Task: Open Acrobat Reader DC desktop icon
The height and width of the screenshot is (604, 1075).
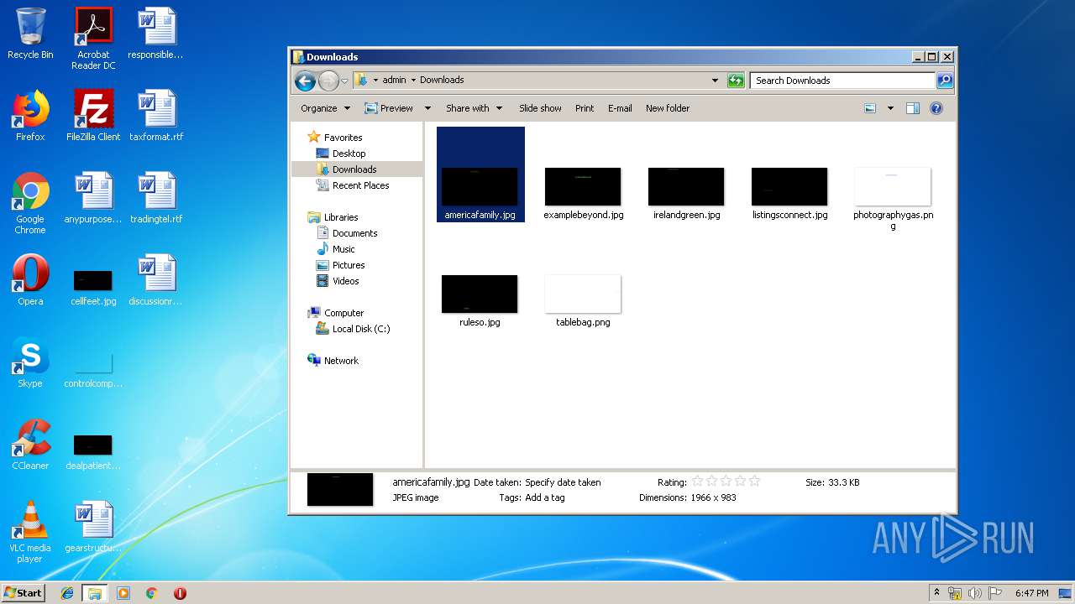Action: pos(93,39)
